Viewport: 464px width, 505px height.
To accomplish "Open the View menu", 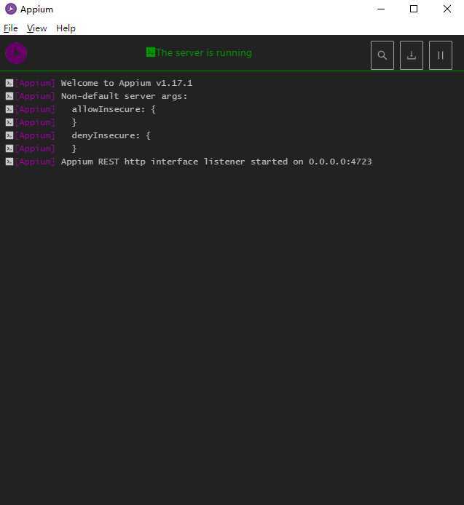I will tap(36, 28).
